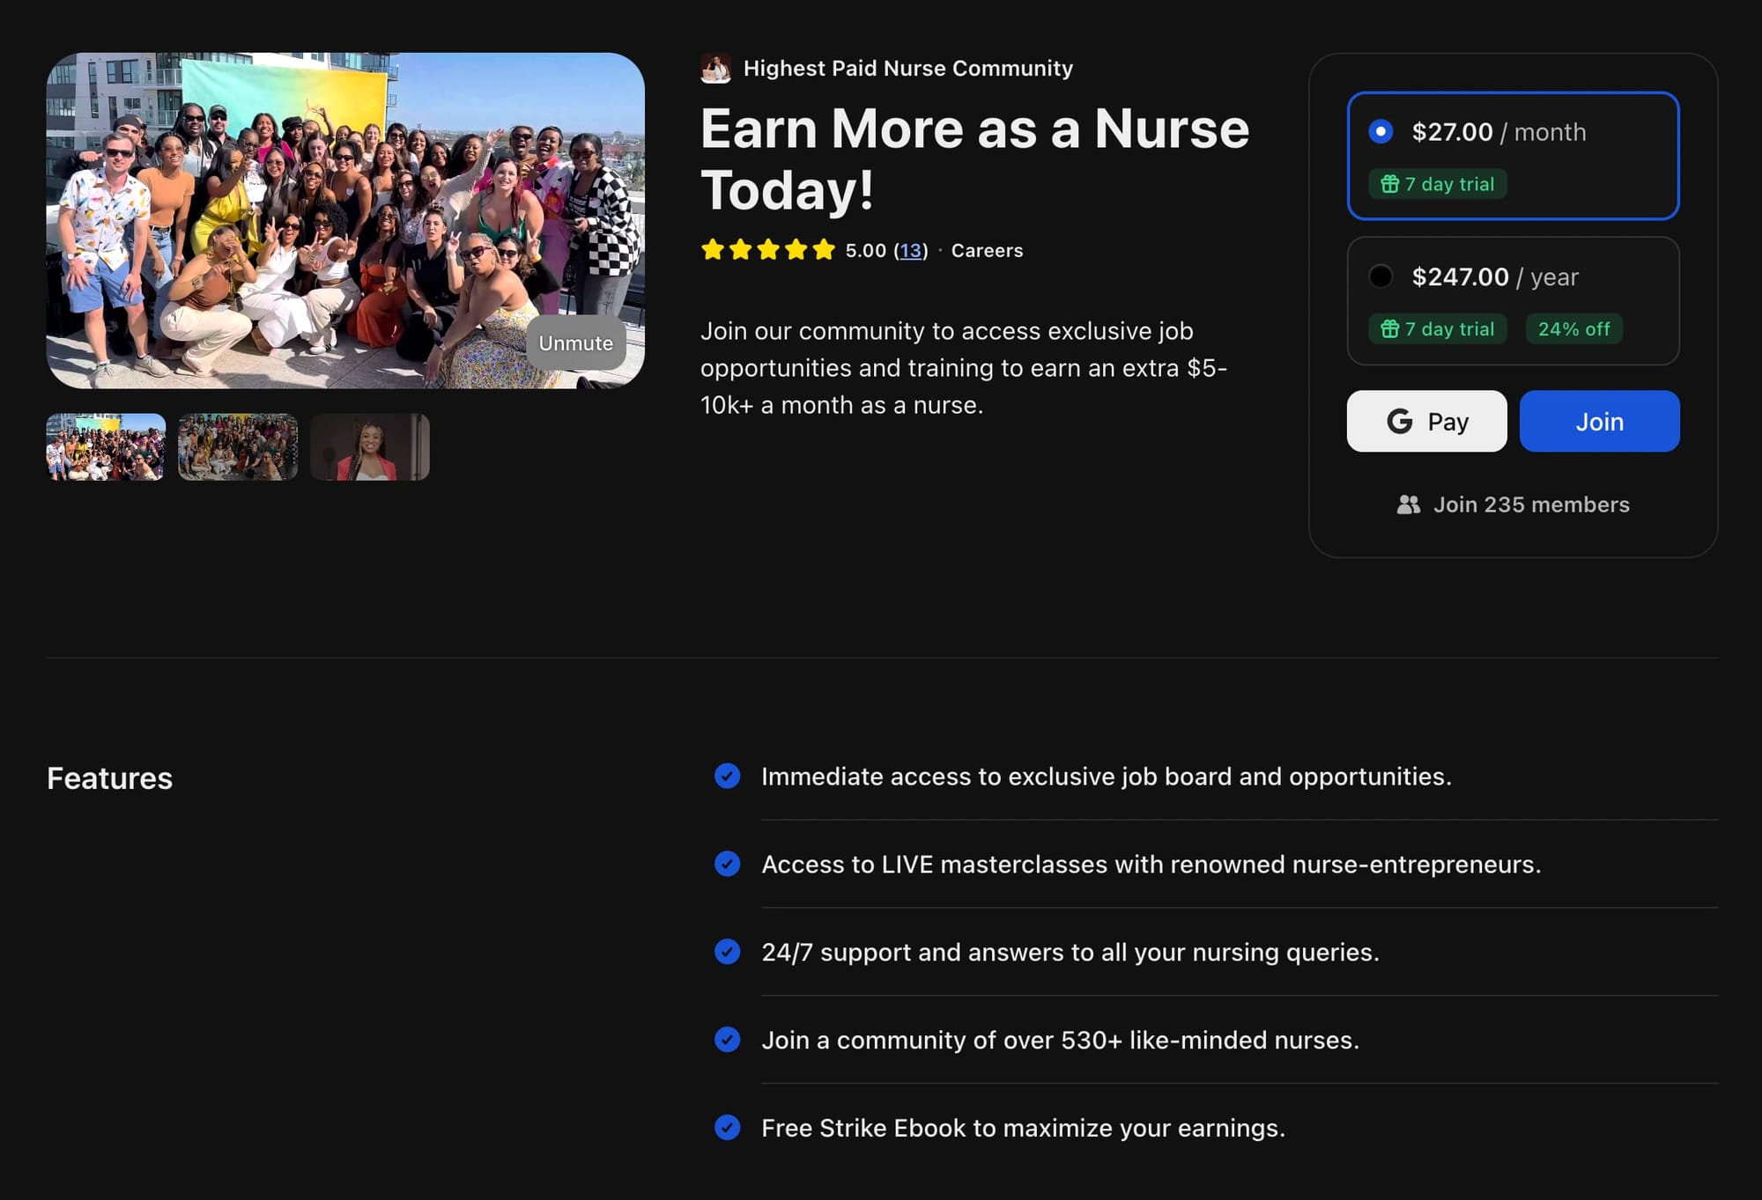Open the Highest Paid Nurse Community page link
This screenshot has height=1200, width=1762.
[907, 69]
